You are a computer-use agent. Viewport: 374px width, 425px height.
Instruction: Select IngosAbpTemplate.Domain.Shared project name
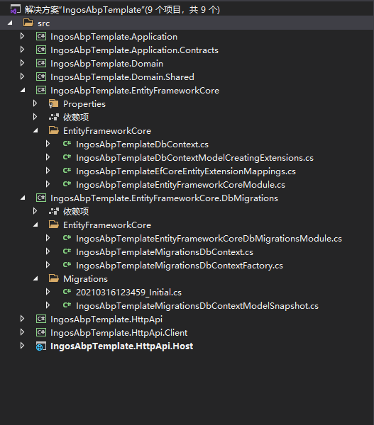pos(122,77)
